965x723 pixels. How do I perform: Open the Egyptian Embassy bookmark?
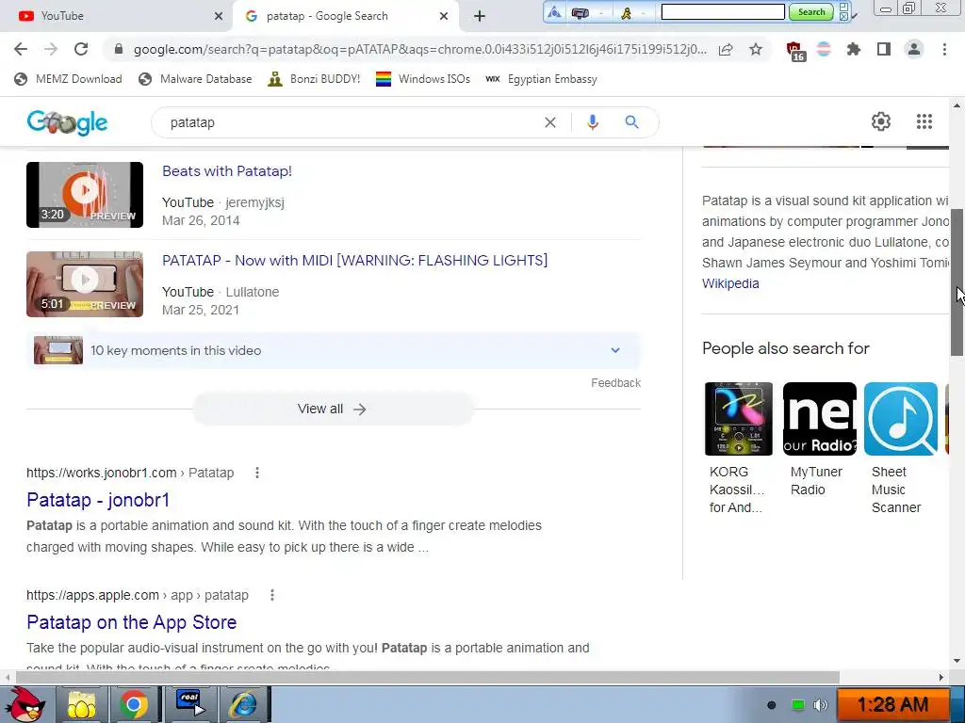(541, 79)
